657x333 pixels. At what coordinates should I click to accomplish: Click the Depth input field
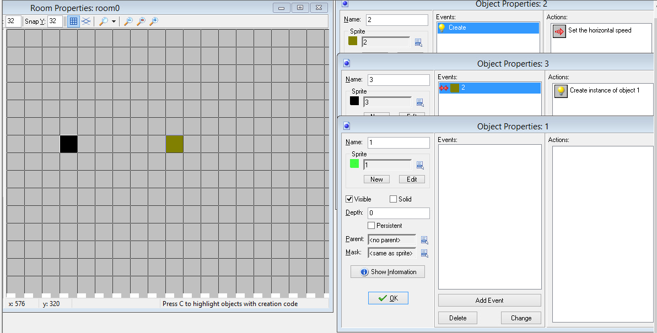(398, 213)
